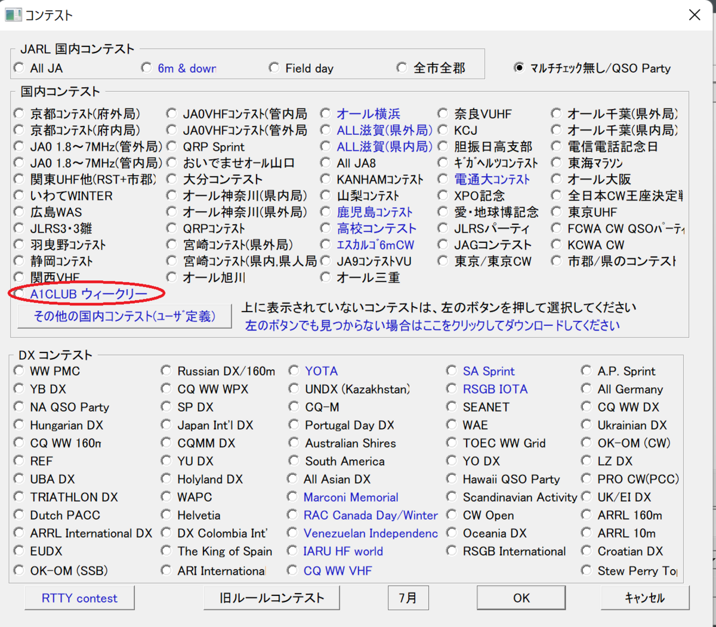716x627 pixels.
Task: Click the "7月" month button
Action: click(x=408, y=598)
